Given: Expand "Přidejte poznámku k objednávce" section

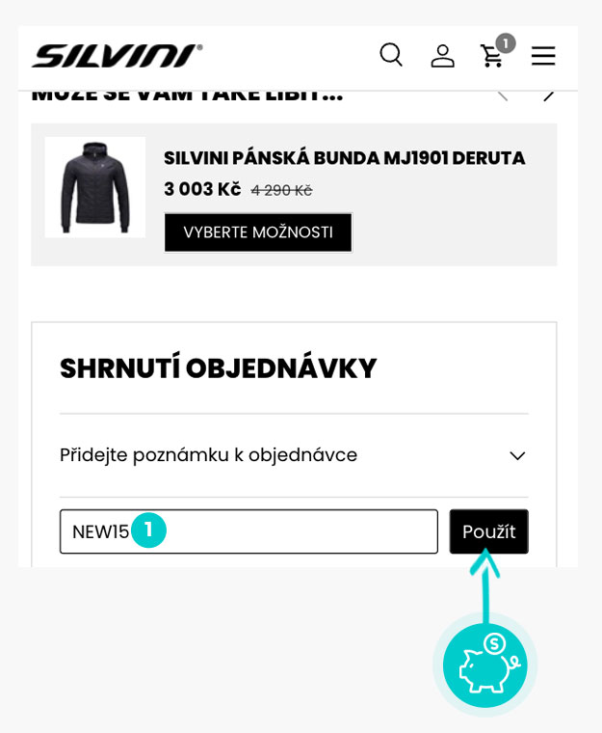Looking at the screenshot, I should pyautogui.click(x=208, y=455).
